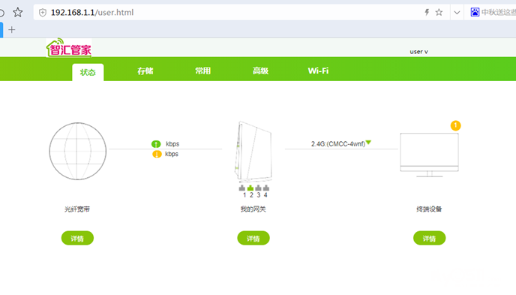Image resolution: width=516 pixels, height=295 pixels.
Task: Open the 常用 tab
Action: (202, 71)
